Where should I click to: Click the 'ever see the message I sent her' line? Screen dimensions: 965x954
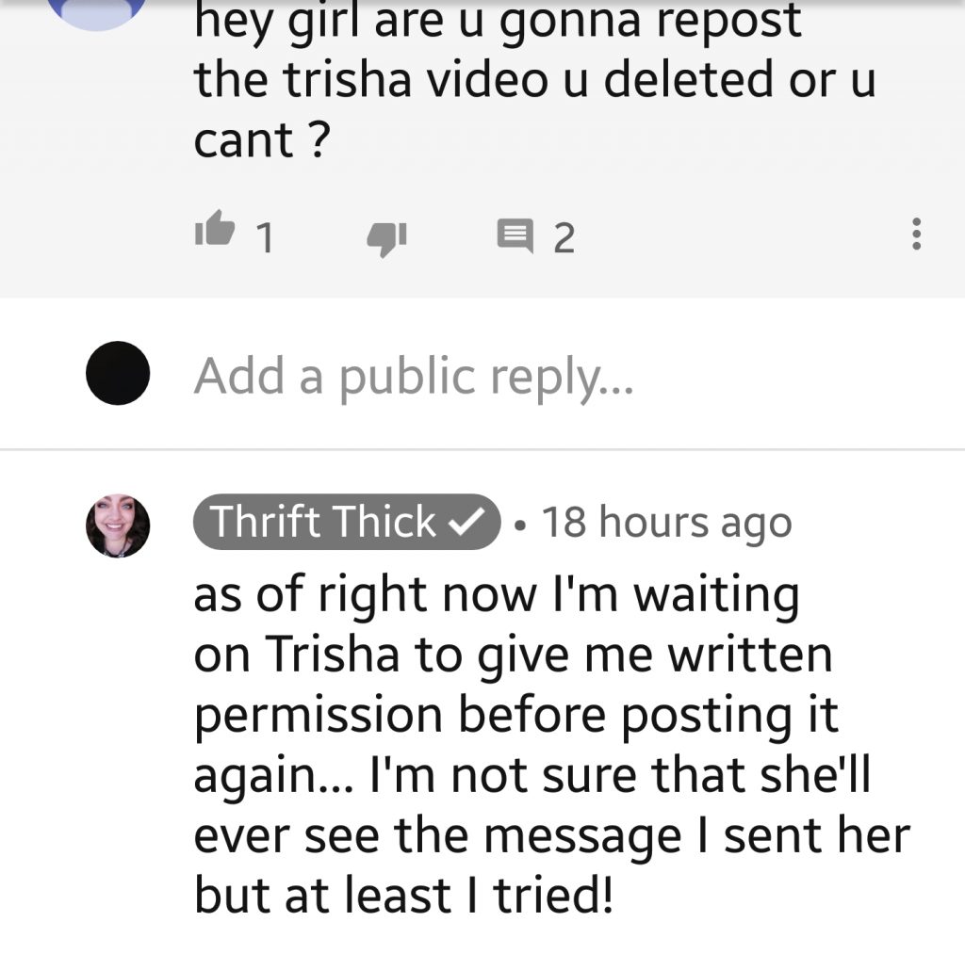[x=552, y=836]
